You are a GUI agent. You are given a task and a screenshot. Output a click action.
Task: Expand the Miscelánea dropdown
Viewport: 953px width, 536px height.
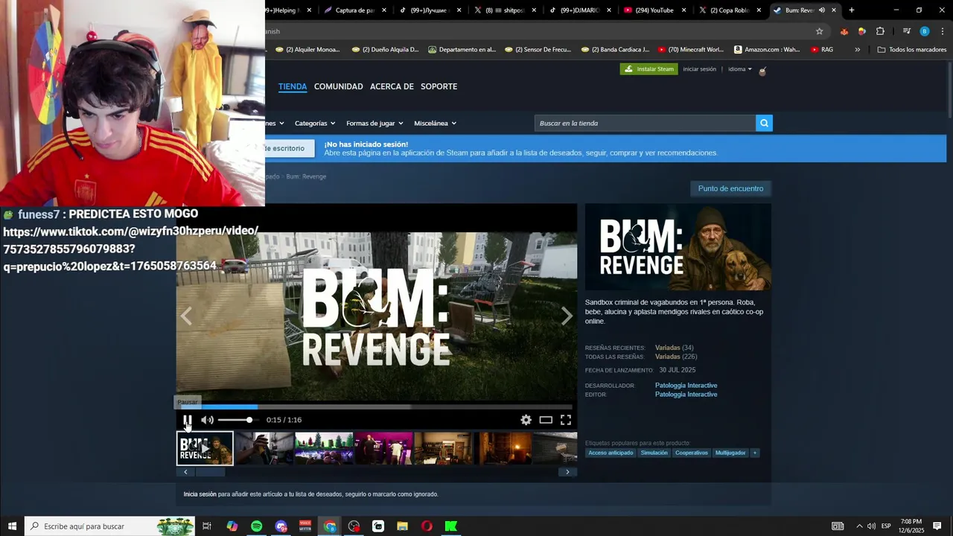[x=435, y=123]
